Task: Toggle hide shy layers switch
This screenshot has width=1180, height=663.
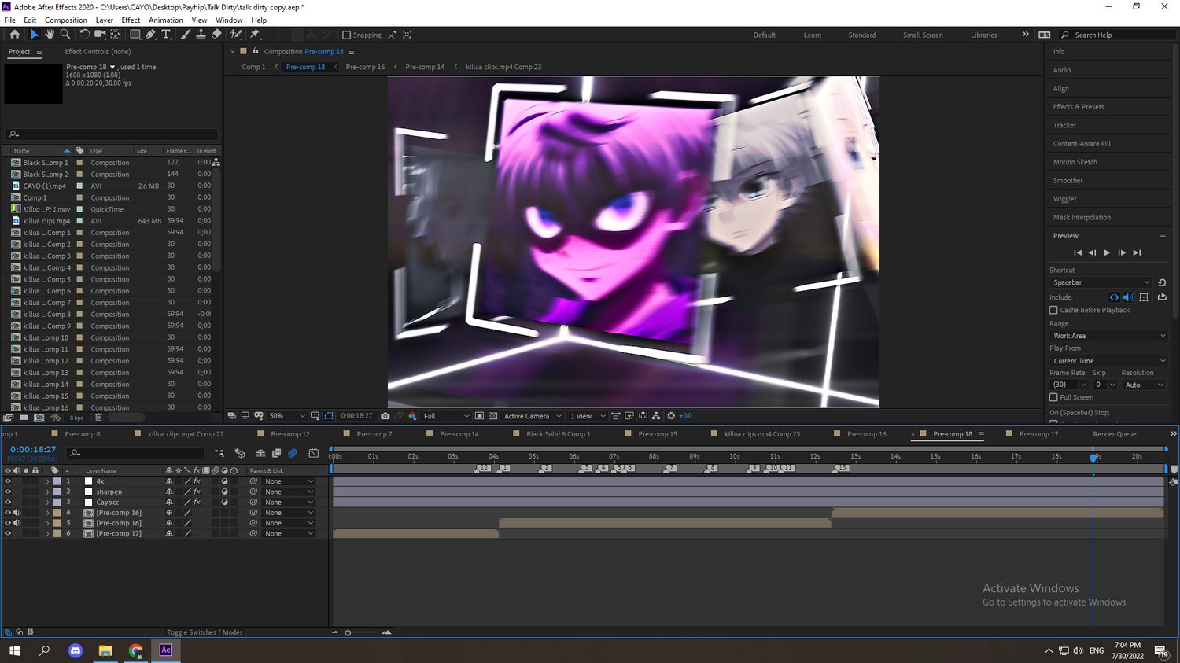Action: (x=260, y=453)
